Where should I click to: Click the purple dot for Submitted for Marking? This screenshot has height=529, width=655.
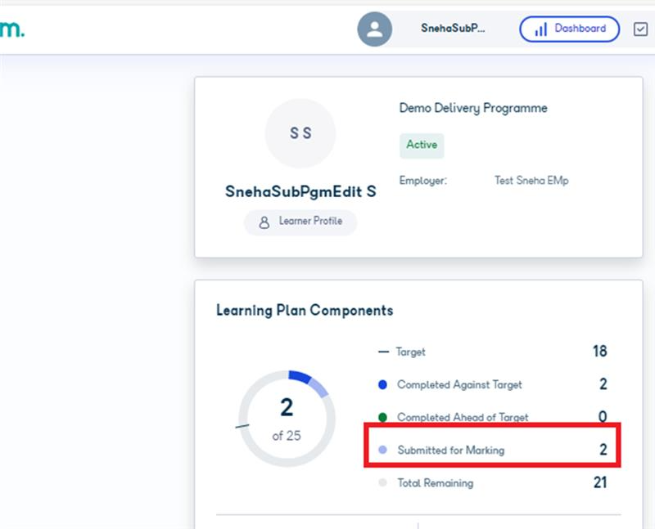(x=382, y=450)
